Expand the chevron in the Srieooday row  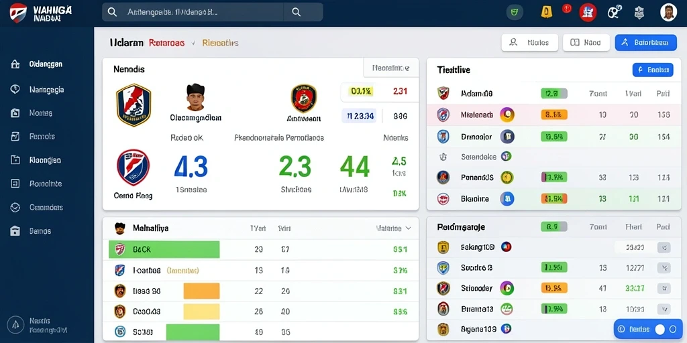664,288
